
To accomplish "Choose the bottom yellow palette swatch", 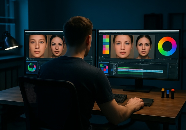I will [x=107, y=52].
